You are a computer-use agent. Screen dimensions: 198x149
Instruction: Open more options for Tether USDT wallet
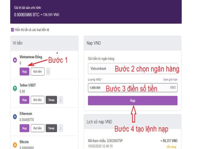(61, 100)
